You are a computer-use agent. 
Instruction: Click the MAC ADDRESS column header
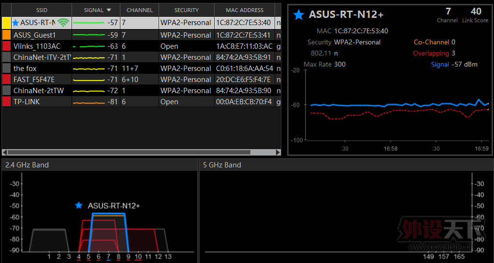245,10
